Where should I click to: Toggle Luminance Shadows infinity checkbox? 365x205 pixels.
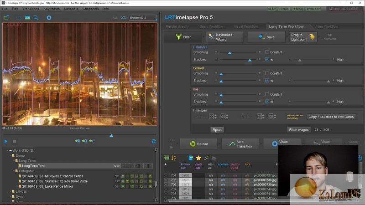267,60
